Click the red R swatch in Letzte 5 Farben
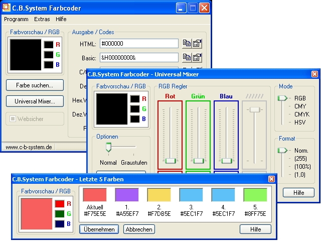 coord(59,204)
